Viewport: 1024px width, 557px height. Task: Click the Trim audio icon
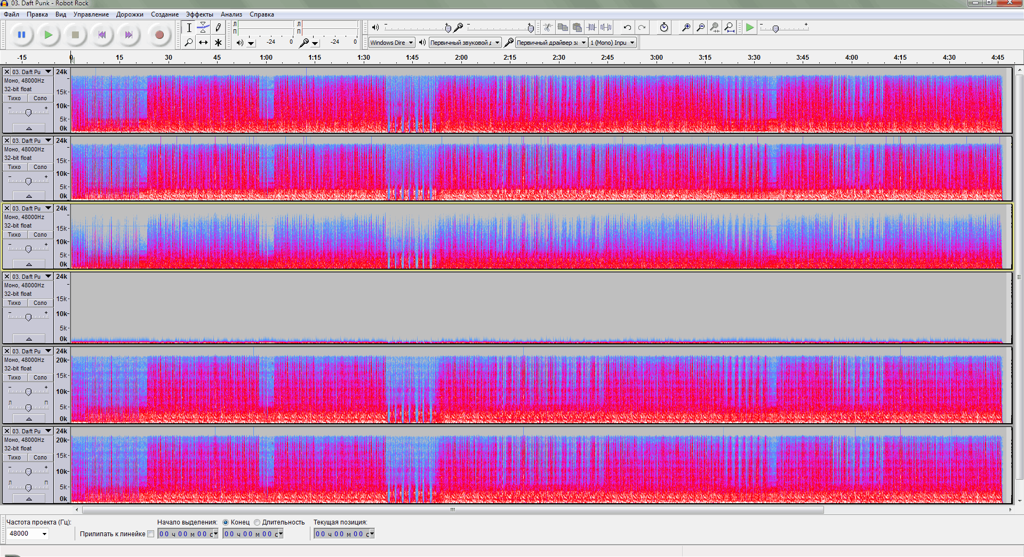point(591,28)
